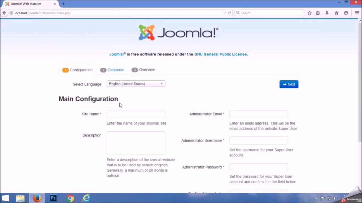The height and width of the screenshot is (203, 362).
Task: Open the Select Language dropdown
Action: (136, 84)
